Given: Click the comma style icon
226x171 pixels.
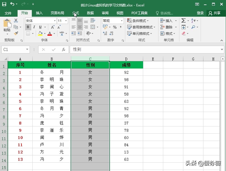Looking at the screenshot, I should pyautogui.click(x=121, y=27).
